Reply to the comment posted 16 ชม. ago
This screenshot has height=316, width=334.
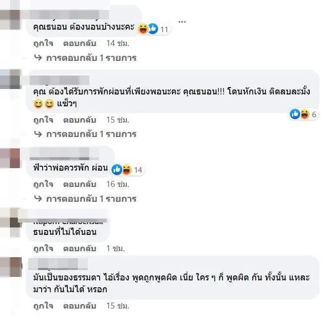pyautogui.click(x=80, y=184)
